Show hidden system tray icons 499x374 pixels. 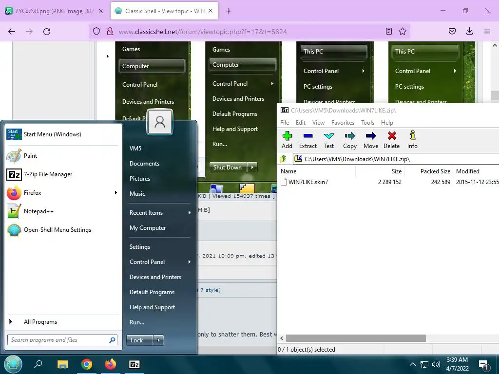(412, 364)
